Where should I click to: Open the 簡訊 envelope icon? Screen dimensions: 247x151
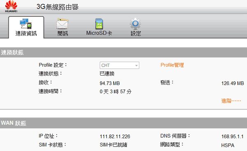(63, 24)
